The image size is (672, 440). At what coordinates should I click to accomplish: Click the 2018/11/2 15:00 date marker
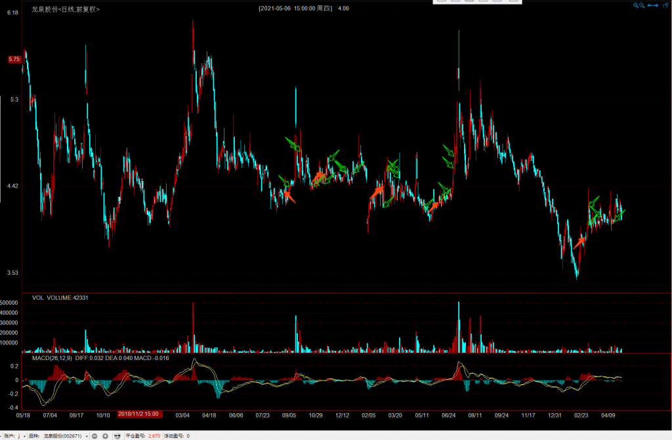point(140,414)
